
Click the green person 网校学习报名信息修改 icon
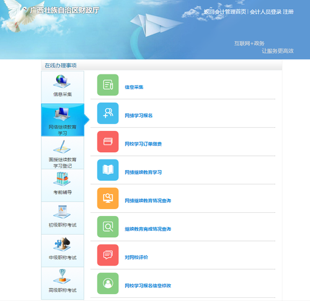pyautogui.click(x=108, y=283)
